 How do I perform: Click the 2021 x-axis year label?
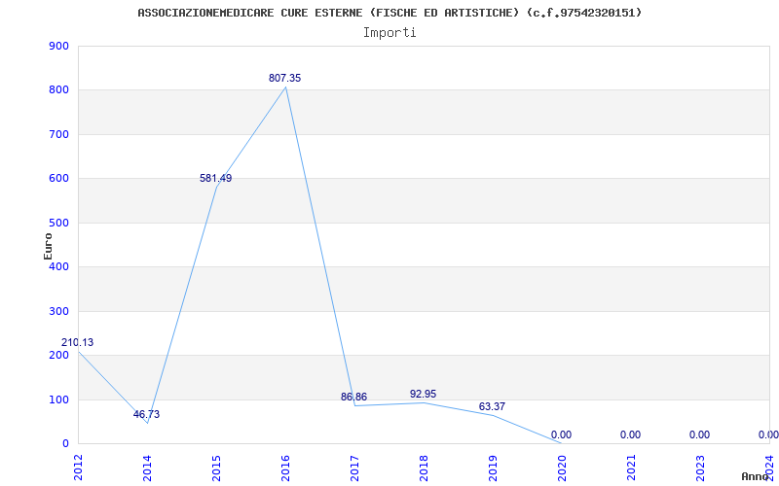(x=631, y=467)
